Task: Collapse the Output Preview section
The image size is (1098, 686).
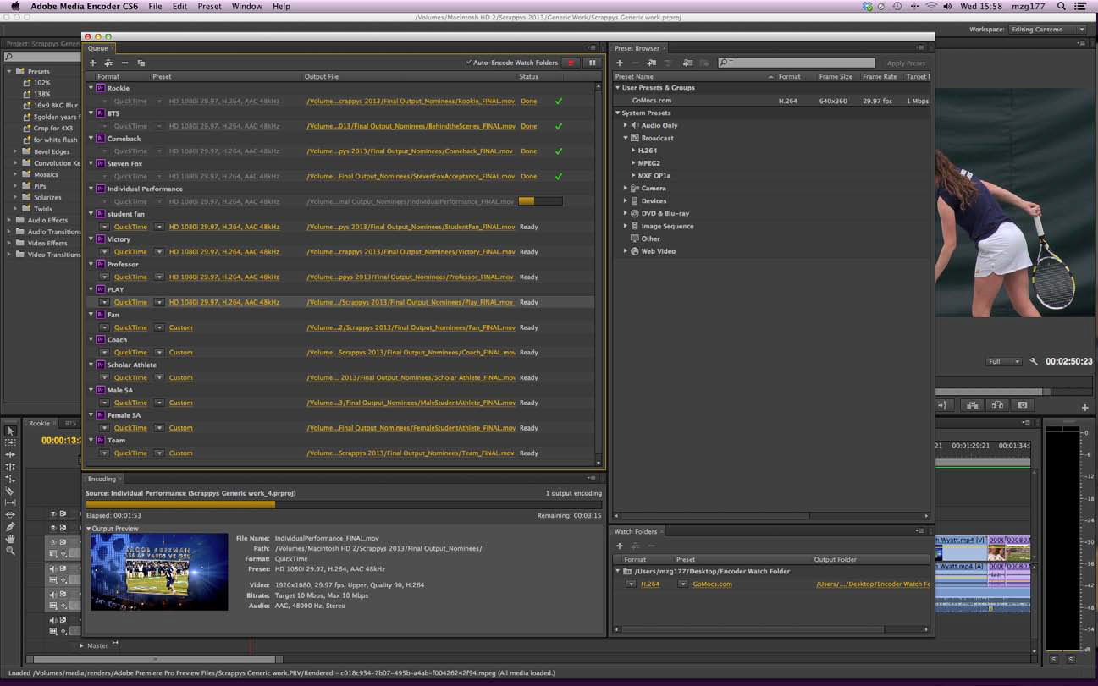Action: click(89, 529)
